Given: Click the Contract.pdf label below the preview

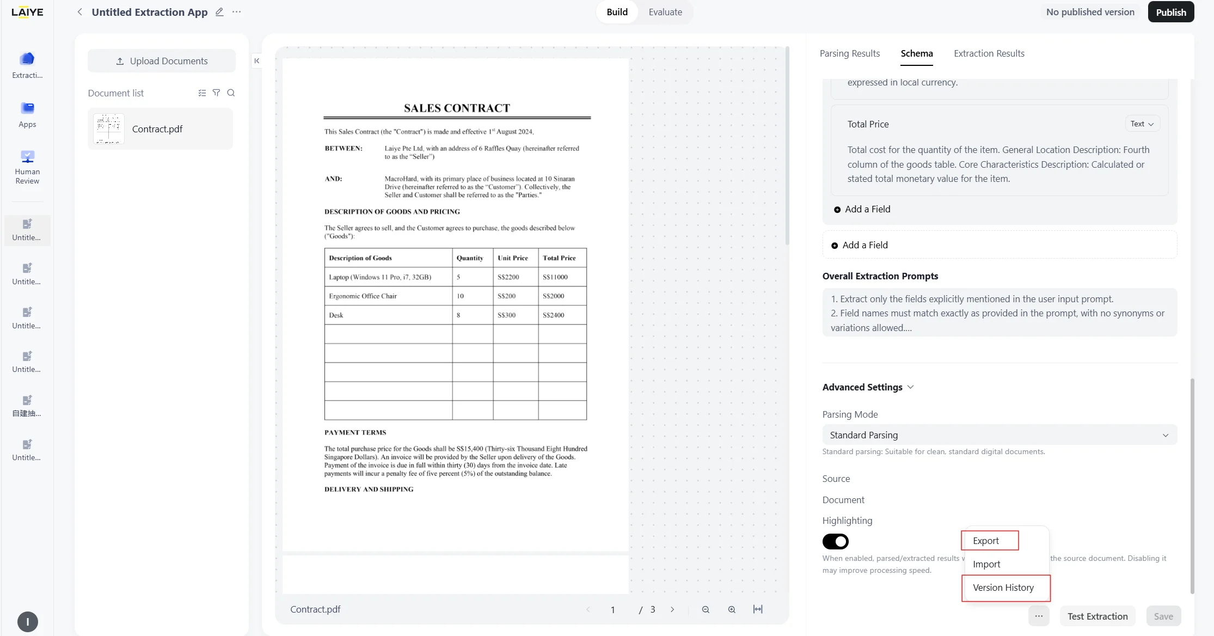Looking at the screenshot, I should pyautogui.click(x=315, y=609).
